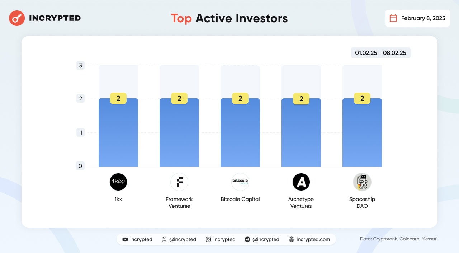Click the 1kx blue bar

(x=118, y=132)
